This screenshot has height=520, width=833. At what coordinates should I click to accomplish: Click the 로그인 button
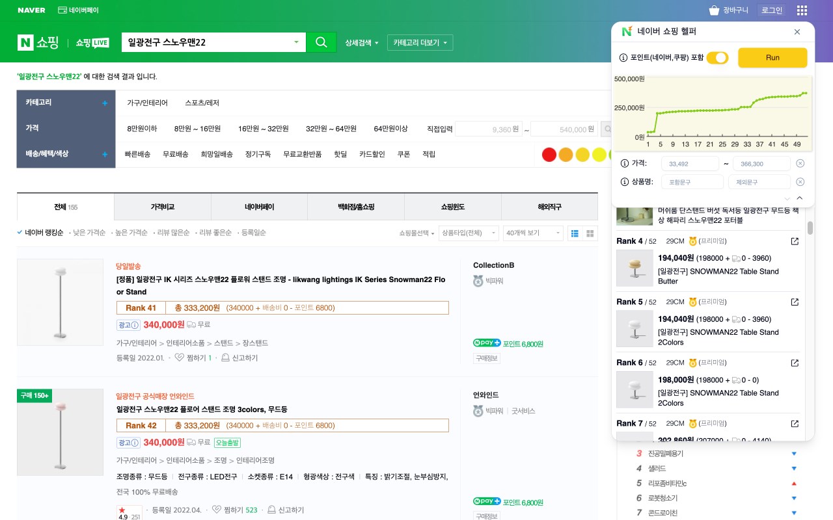(772, 10)
